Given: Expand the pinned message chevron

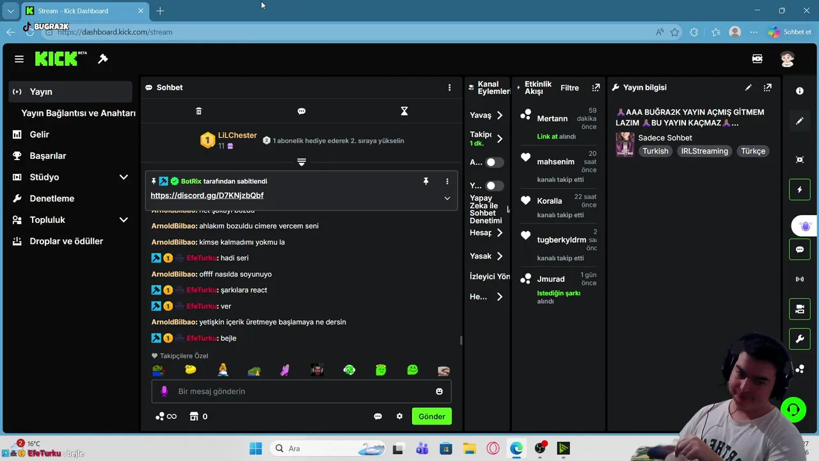Looking at the screenshot, I should pos(447,198).
